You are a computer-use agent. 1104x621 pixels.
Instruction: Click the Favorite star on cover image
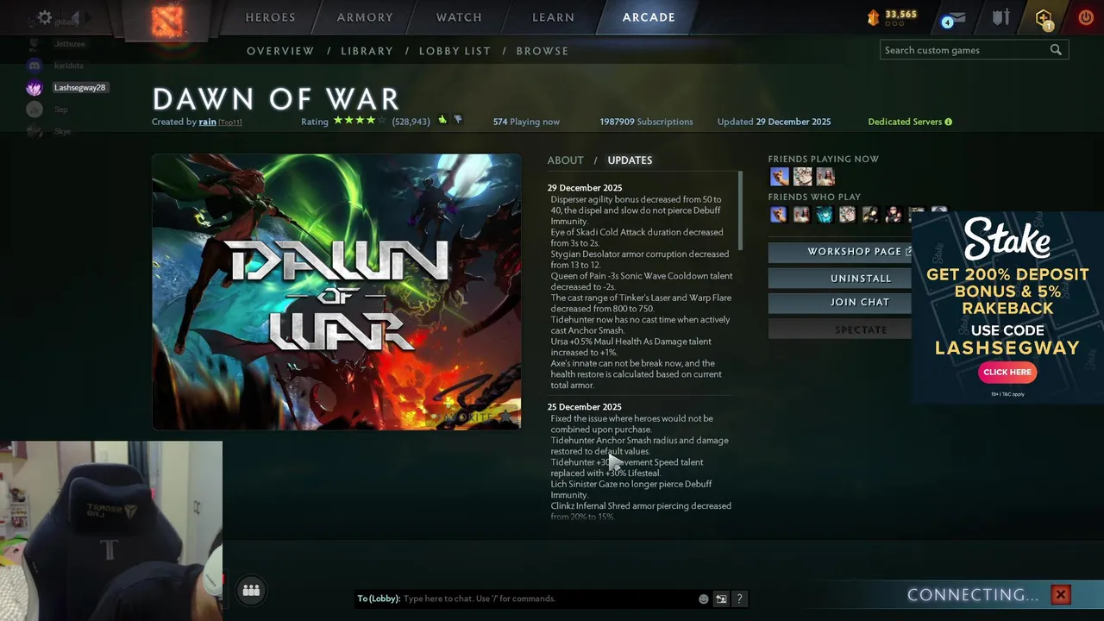tap(505, 417)
